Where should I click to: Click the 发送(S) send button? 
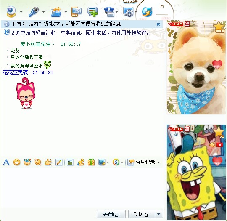pyautogui.click(x=141, y=214)
